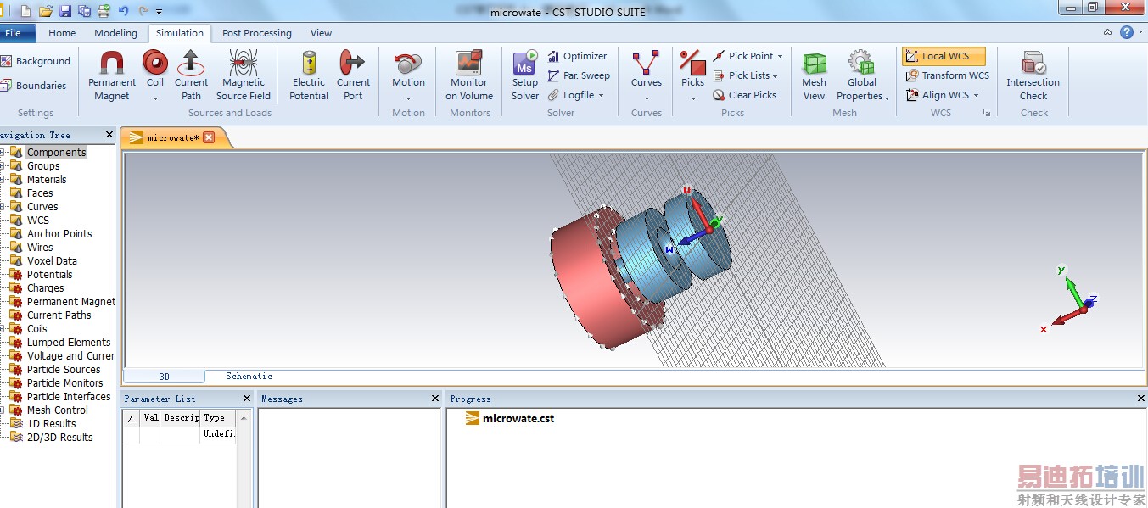Expand the Coil dropdown arrow
The width and height of the screenshot is (1148, 508).
point(155,98)
